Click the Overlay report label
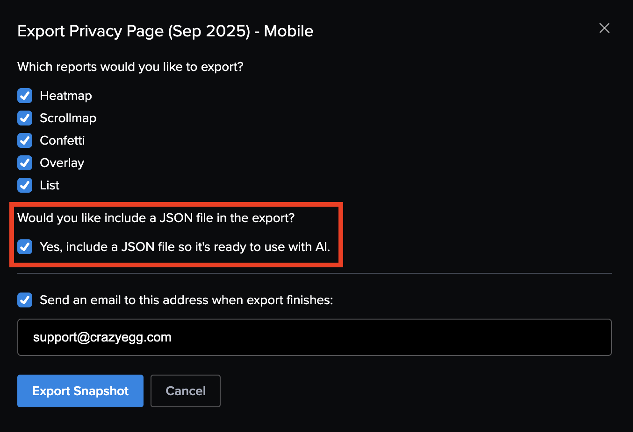The image size is (633, 432). click(x=62, y=163)
